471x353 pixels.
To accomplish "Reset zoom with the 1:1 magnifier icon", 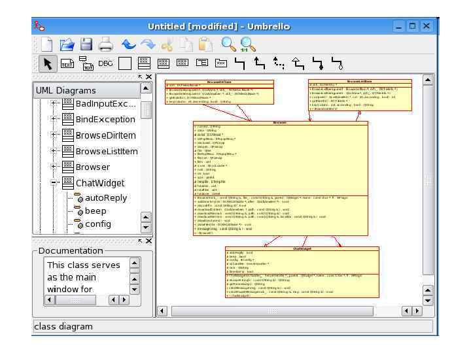I will point(248,44).
